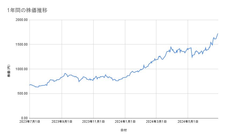The width and height of the screenshot is (225, 139).
Task: Click the 500.00 y-axis label
Action: pyautogui.click(x=23, y=93)
